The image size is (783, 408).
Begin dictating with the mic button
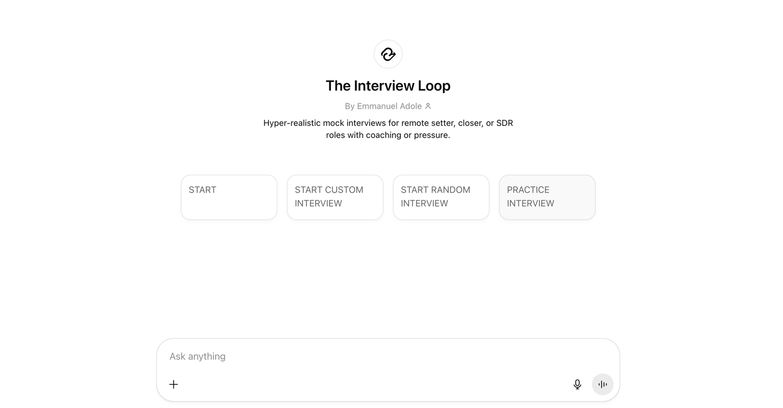tap(577, 384)
